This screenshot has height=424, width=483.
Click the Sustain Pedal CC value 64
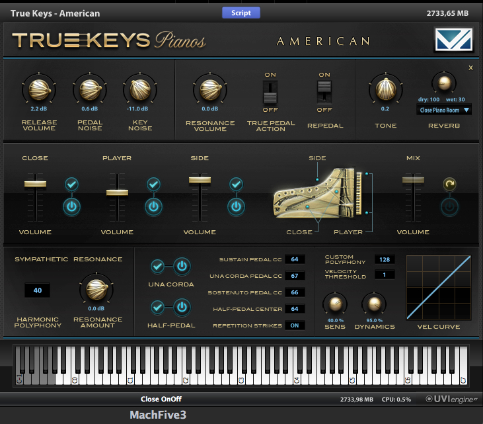click(x=295, y=259)
